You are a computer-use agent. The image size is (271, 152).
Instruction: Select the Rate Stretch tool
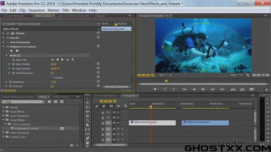[x=87, y=120]
